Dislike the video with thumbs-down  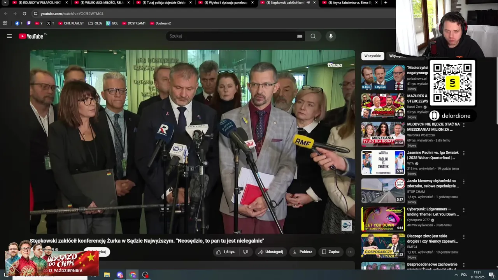coord(245,252)
